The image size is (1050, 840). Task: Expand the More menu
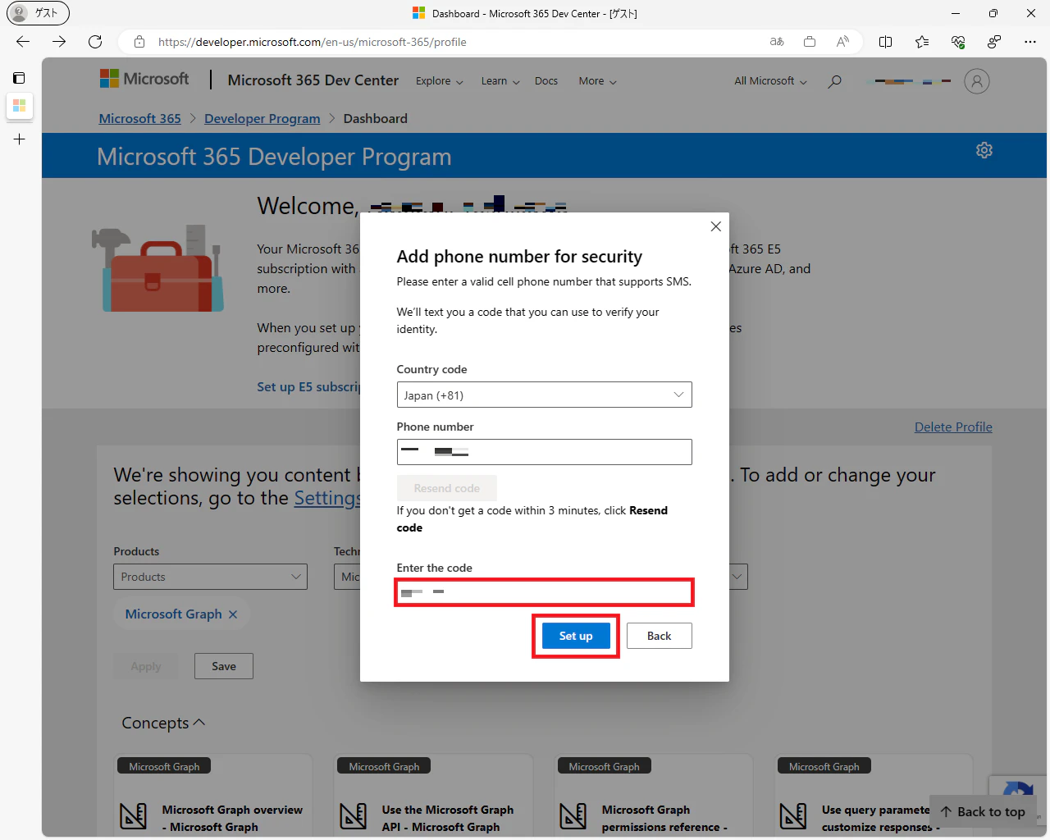pos(597,81)
